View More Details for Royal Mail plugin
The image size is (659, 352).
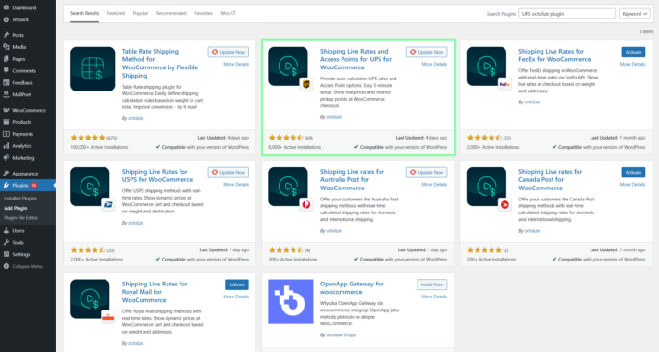tap(236, 297)
